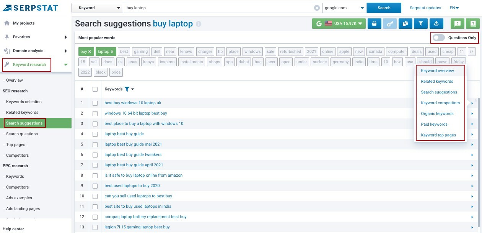482x233 pixels.
Task: Click the 'refurbished' popular word tag
Action: [x=290, y=51]
